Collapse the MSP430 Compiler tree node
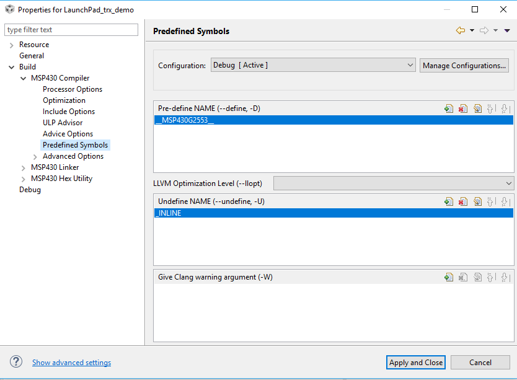The height and width of the screenshot is (380, 517). (23, 79)
